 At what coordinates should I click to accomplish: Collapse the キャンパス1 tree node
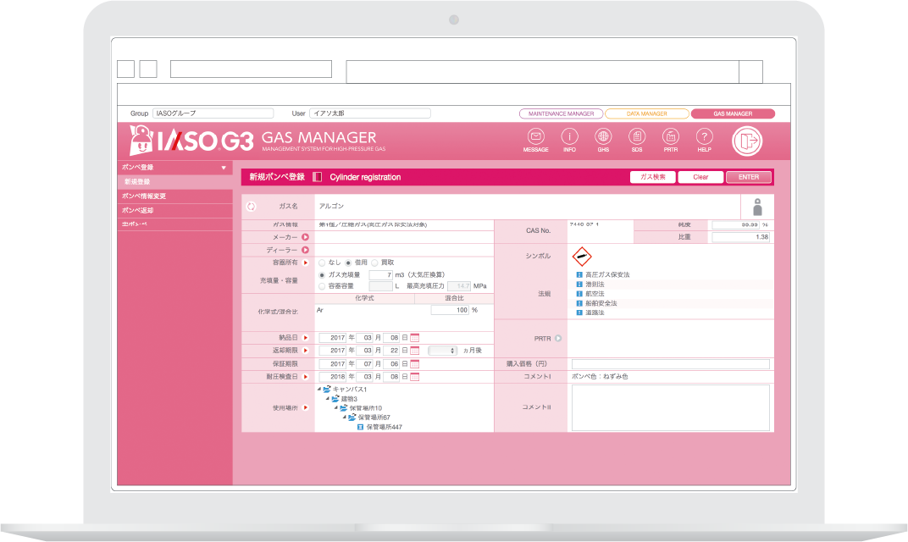pos(319,389)
